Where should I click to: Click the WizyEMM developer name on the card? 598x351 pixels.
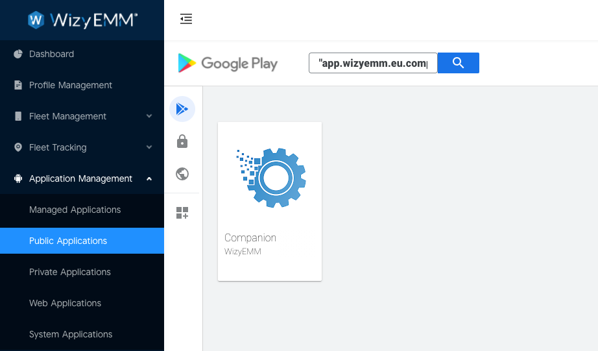pyautogui.click(x=243, y=252)
